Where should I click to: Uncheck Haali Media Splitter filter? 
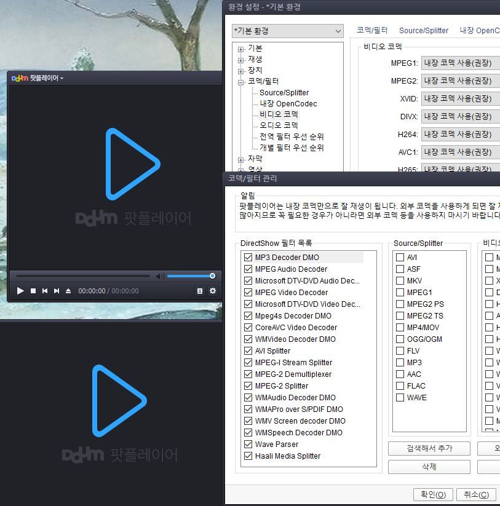pos(248,456)
